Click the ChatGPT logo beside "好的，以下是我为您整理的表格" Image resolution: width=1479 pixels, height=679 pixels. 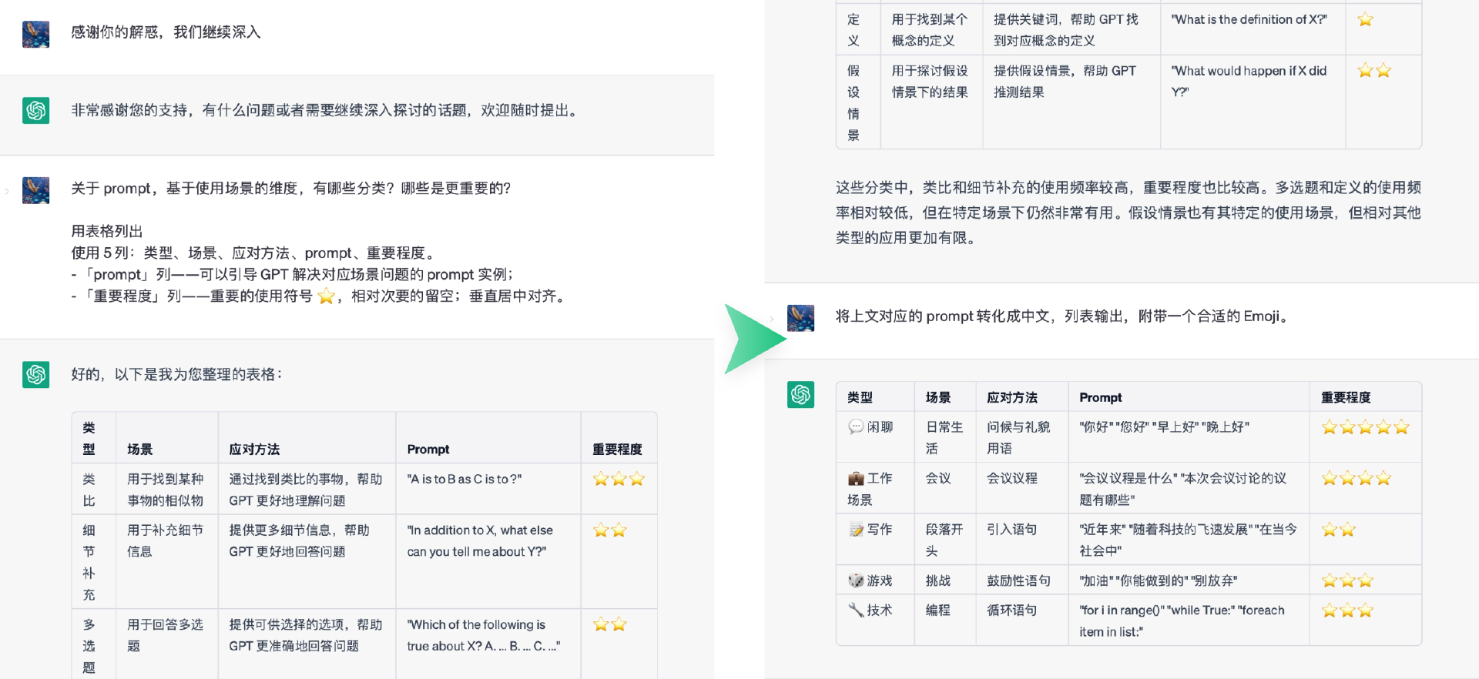tap(36, 375)
